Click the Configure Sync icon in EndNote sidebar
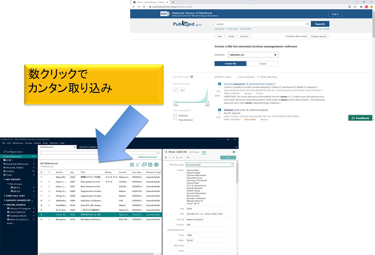This screenshot has width=375, height=255. coord(4,152)
